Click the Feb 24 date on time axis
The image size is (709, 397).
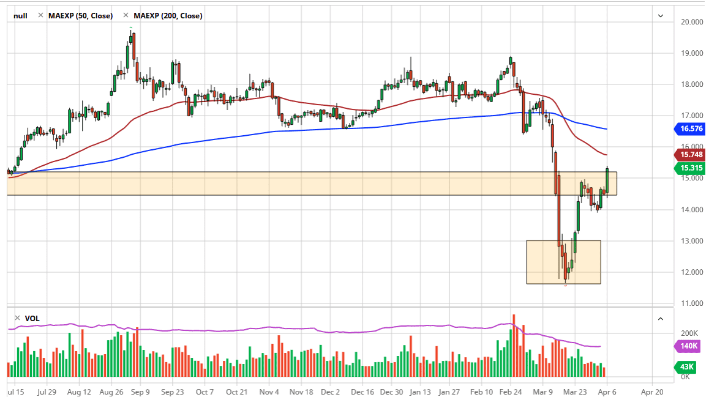510,391
